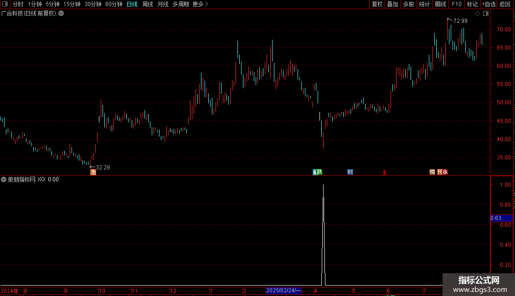Click the 0.63 highlighted axis value
Viewport: 515px width, 296px height.
(x=501, y=218)
